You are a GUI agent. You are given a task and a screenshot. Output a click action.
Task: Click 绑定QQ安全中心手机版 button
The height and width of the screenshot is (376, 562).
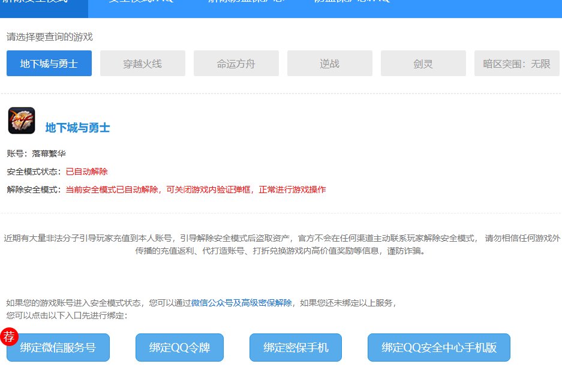tap(438, 347)
